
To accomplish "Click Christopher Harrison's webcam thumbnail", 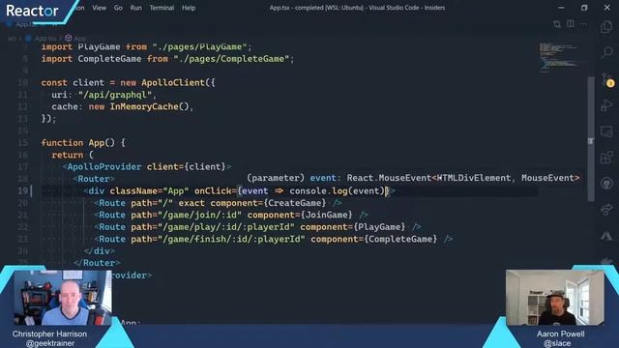I will click(x=62, y=298).
